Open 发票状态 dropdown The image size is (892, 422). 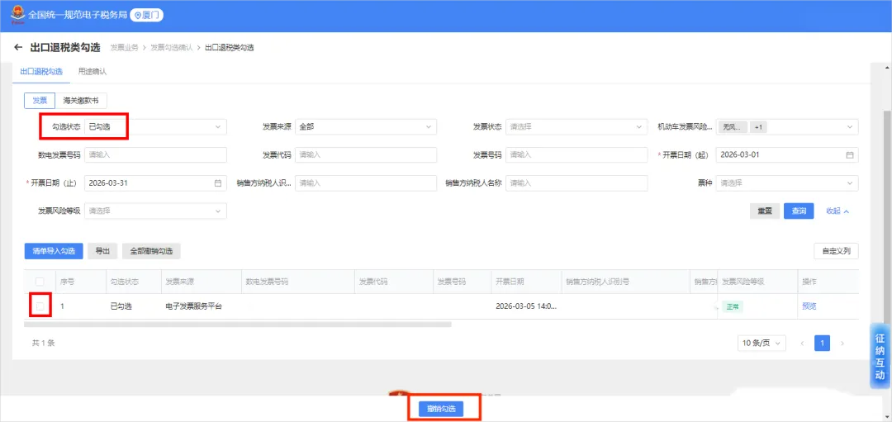click(576, 127)
